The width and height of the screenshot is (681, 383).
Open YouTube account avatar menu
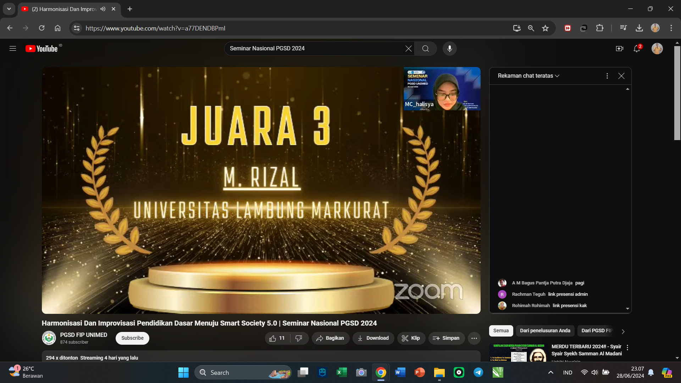657,49
